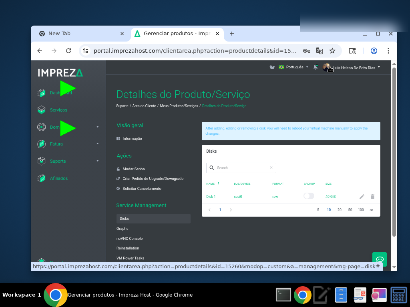The width and height of the screenshot is (410, 307).
Task: Open the saved password key icon
Action: coord(306,51)
